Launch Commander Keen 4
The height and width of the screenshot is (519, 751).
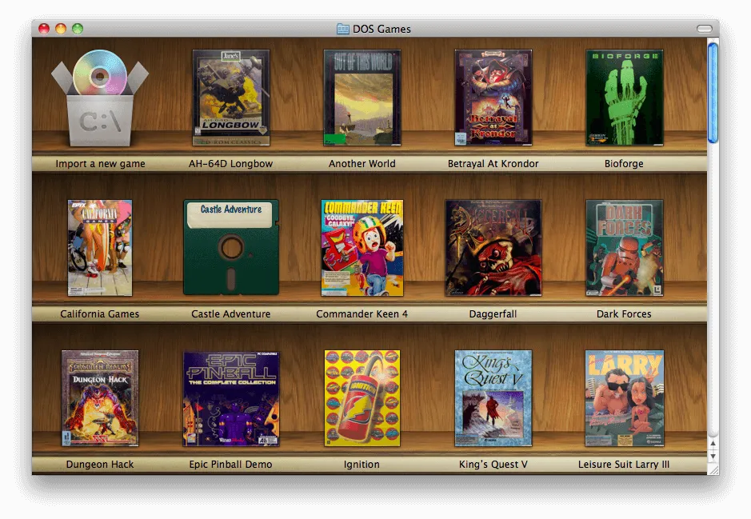point(362,247)
